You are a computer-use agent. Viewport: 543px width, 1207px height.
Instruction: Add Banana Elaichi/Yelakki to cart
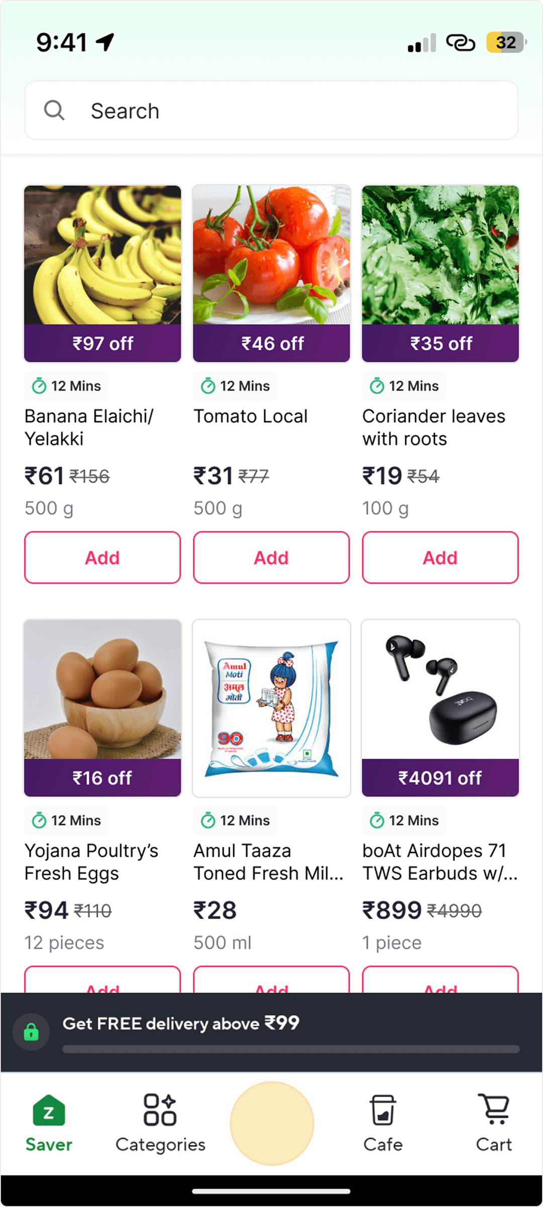tap(103, 558)
